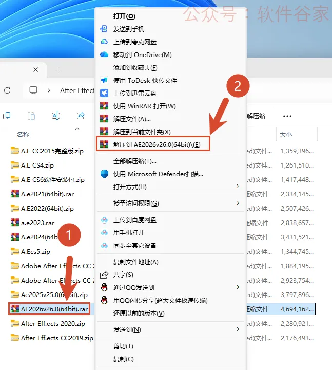Click size value 1,359,396...
332x370 pixels.
click(297, 151)
